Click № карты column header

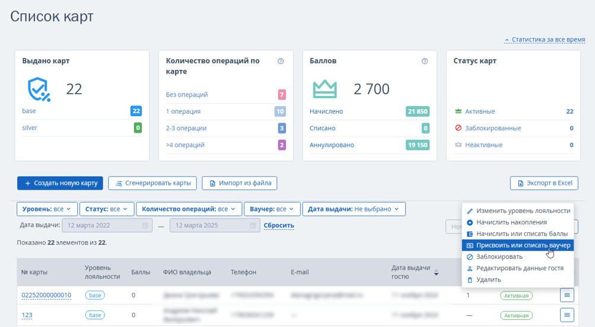pyautogui.click(x=34, y=272)
